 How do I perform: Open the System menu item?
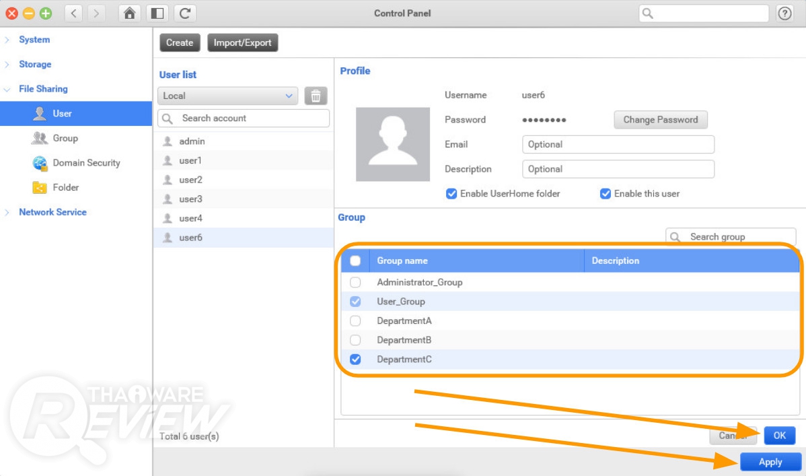point(34,40)
